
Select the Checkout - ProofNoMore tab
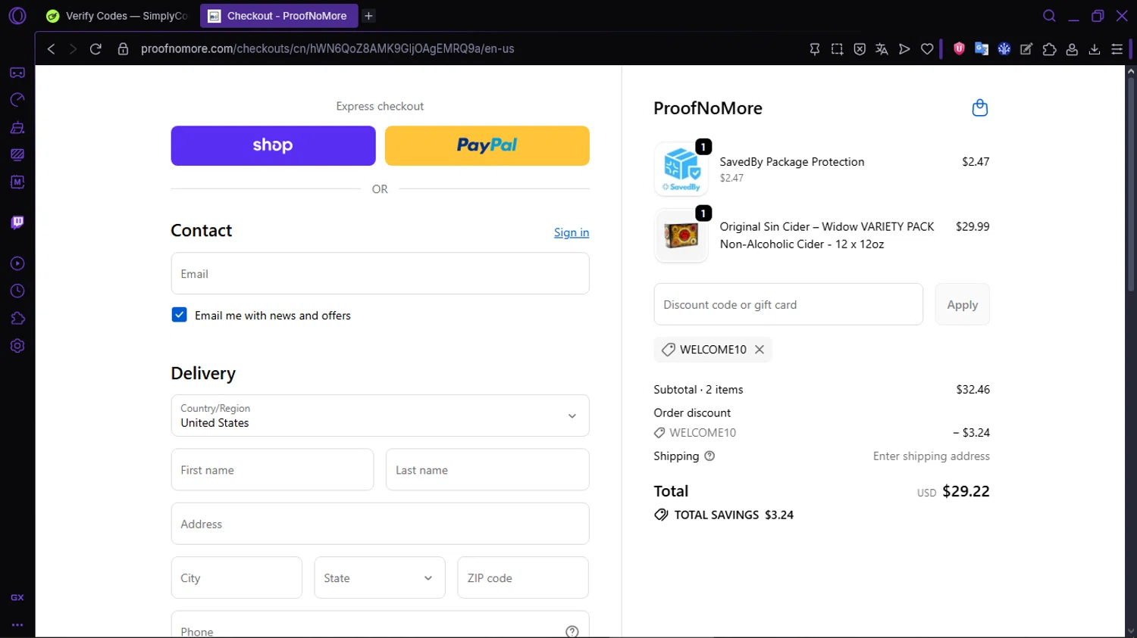pos(279,16)
